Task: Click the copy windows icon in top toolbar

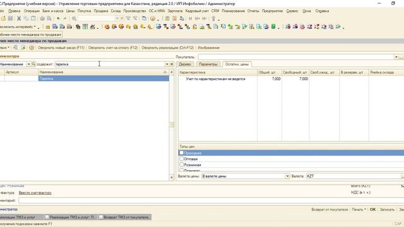Action: (145, 18)
